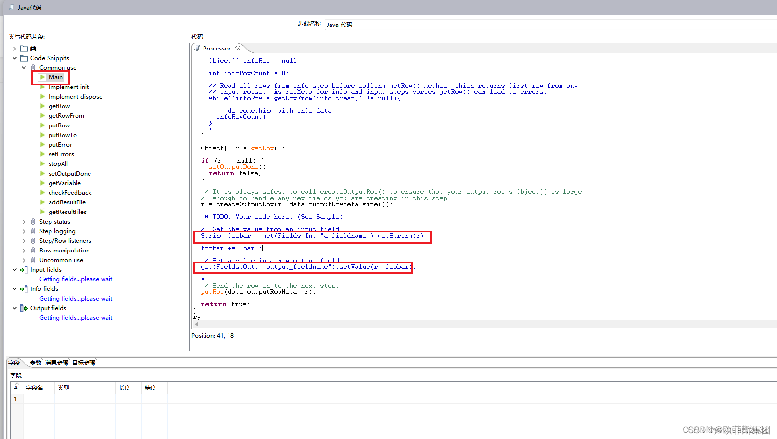Click the green arrow icon of addResultFile
777x439 pixels.
[42, 202]
